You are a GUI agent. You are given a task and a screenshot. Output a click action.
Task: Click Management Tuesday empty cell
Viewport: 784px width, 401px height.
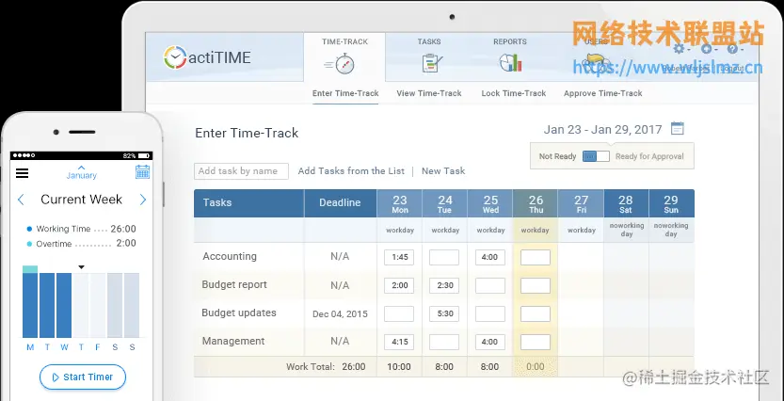(x=444, y=342)
